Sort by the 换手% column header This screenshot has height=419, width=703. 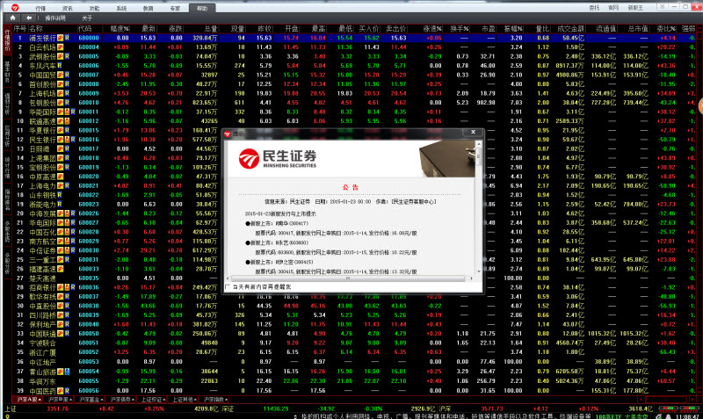pos(460,29)
